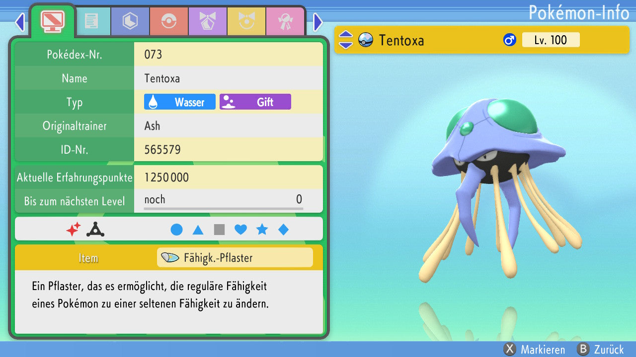Viewport: 636px width, 357px height.
Task: Toggle the triangle marking
Action: [198, 230]
